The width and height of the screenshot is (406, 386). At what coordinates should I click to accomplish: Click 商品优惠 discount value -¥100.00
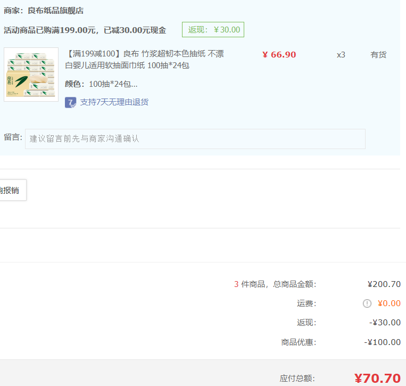tap(382, 342)
